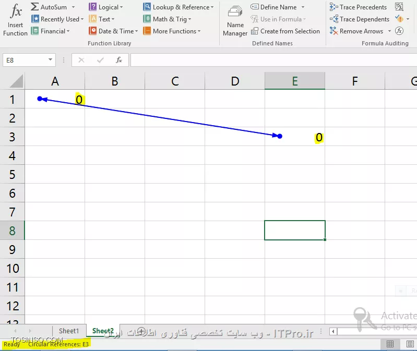This screenshot has height=351, width=417.
Task: Select column A header
Action: click(x=55, y=81)
